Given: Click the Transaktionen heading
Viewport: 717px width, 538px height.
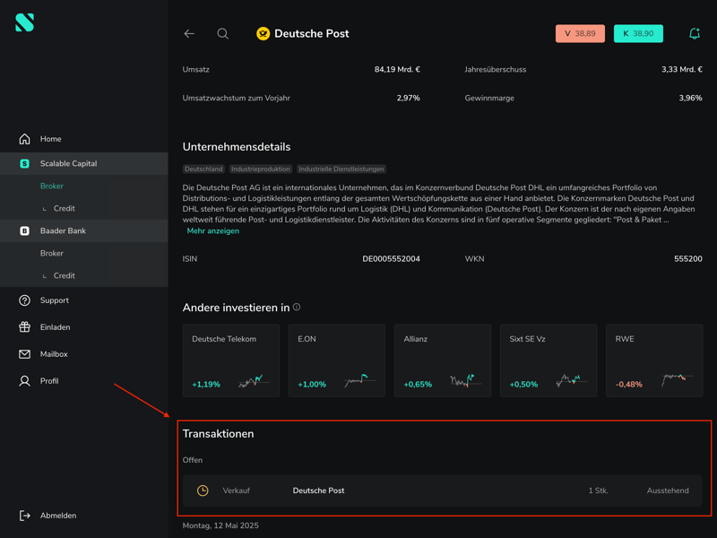Looking at the screenshot, I should coord(218,434).
